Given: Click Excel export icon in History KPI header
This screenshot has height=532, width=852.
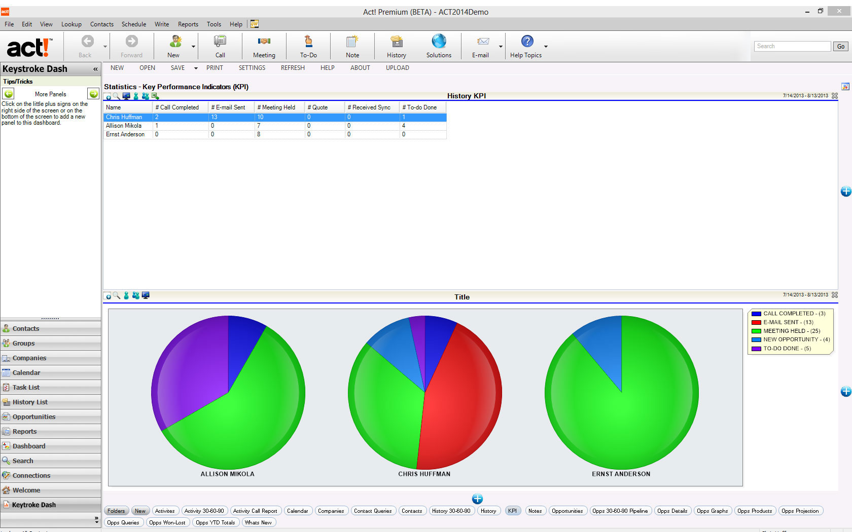Looking at the screenshot, I should 155,96.
